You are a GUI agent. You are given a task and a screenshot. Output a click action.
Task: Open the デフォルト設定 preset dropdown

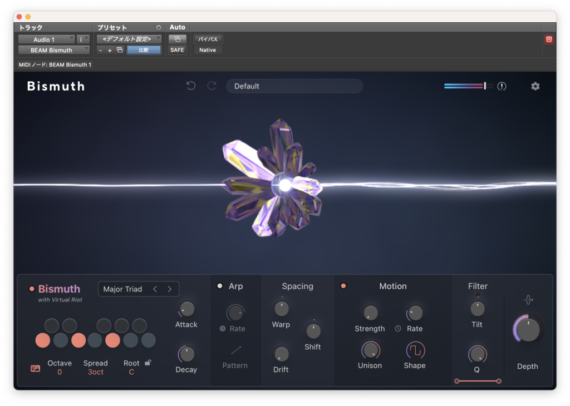pos(129,39)
